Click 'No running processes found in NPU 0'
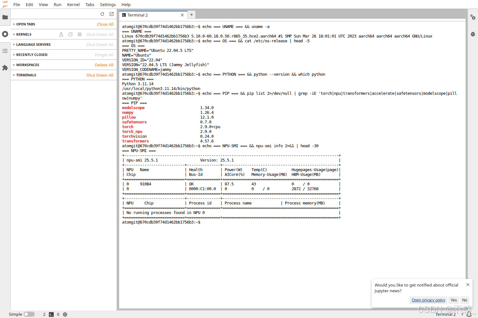The height and width of the screenshot is (318, 478). tap(166, 213)
